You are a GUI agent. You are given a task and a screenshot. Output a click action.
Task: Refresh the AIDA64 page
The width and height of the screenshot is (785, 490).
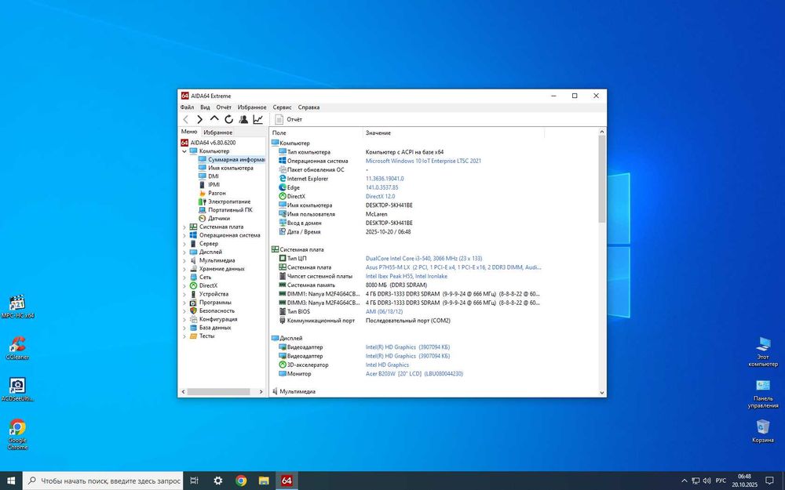click(228, 119)
